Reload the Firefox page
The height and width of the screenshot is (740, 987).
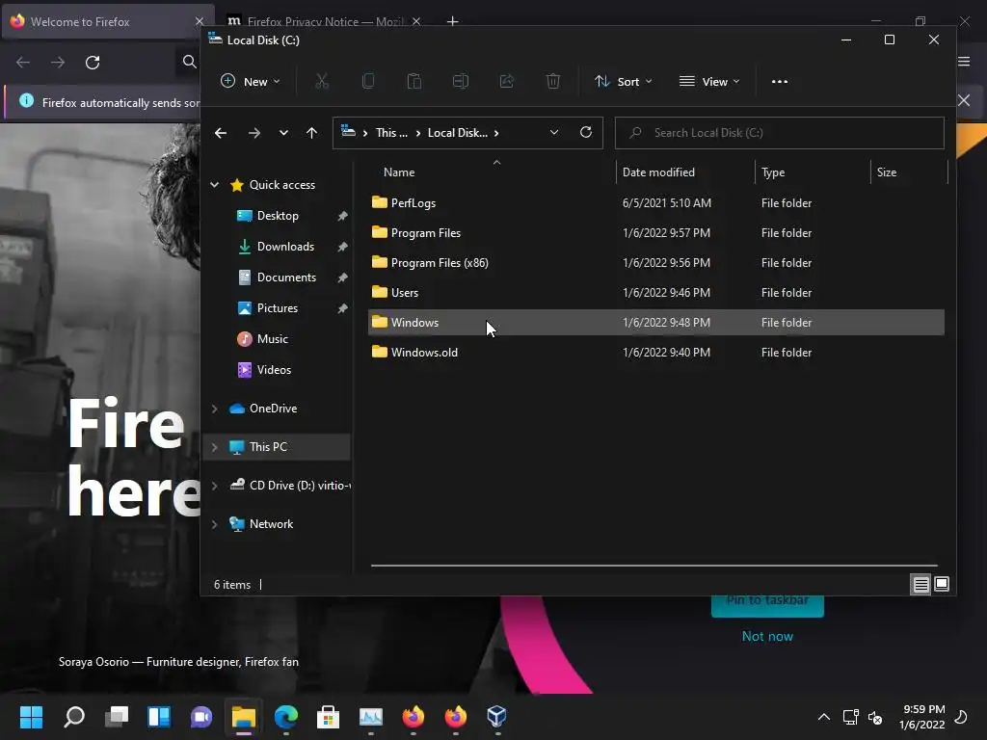[93, 63]
